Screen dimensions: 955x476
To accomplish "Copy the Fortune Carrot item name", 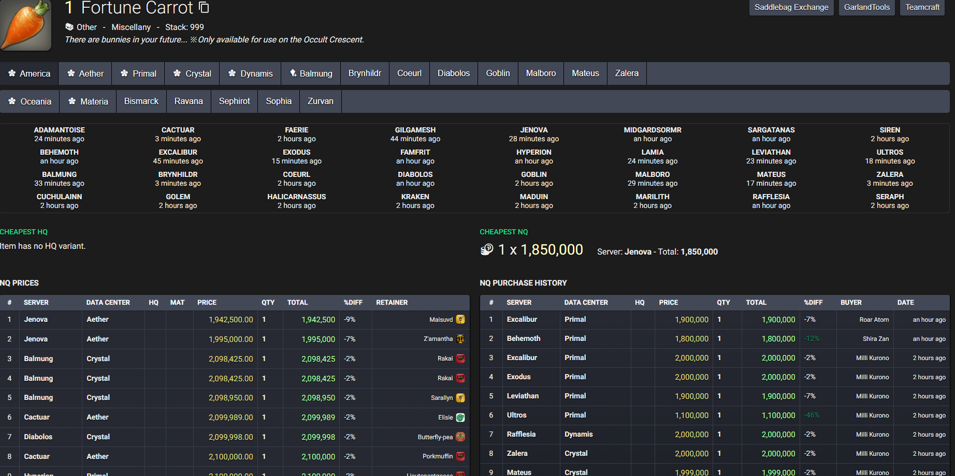I will click(204, 7).
